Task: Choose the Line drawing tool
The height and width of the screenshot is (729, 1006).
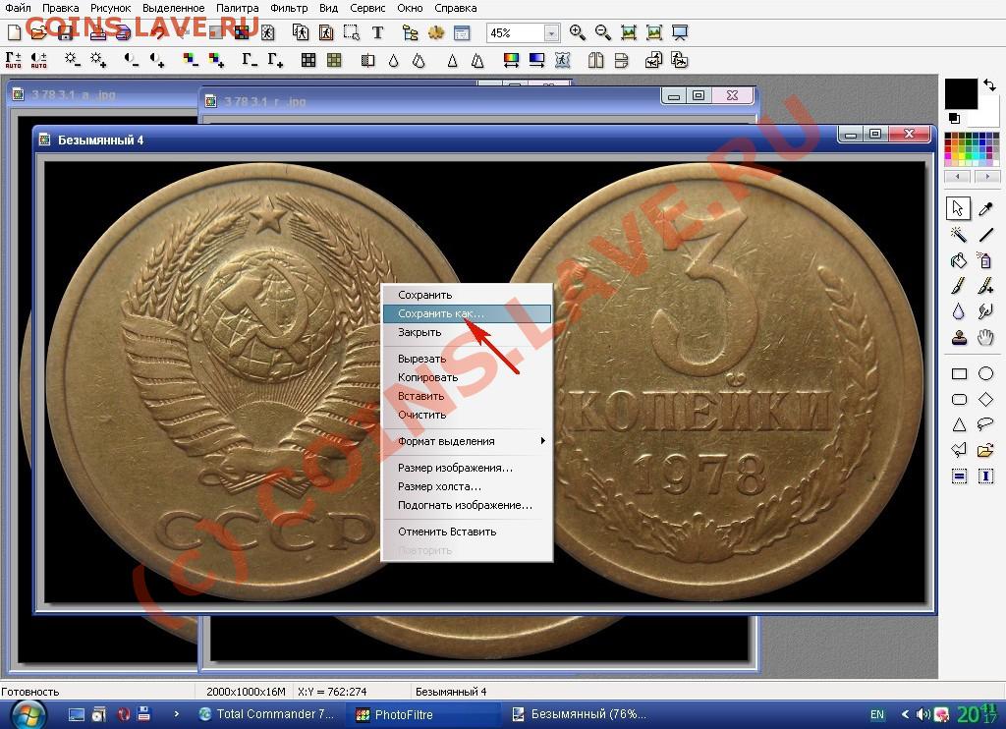Action: click(985, 235)
